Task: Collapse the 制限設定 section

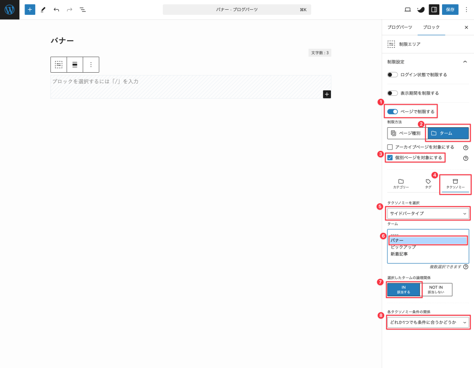Action: [465, 61]
